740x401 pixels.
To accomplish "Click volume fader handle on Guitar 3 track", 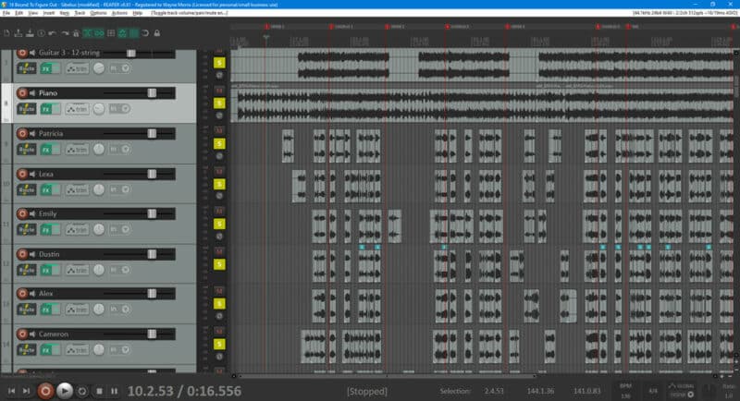I will (x=131, y=53).
